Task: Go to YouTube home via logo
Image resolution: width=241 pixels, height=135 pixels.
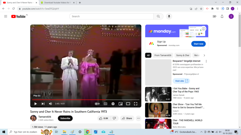Action: click(x=18, y=16)
